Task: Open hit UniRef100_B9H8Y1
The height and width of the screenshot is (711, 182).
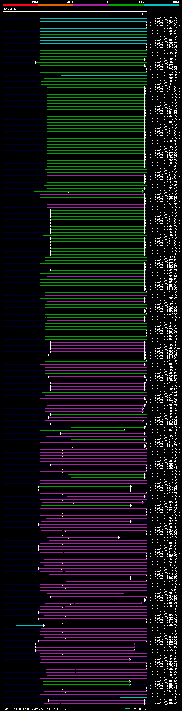Action: (x=163, y=31)
